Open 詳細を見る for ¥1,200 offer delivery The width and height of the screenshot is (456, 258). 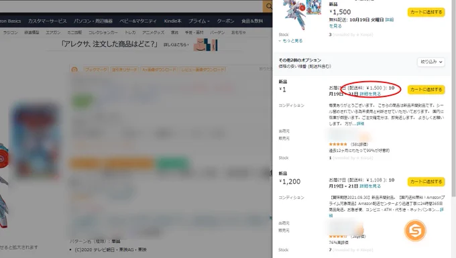(370, 186)
